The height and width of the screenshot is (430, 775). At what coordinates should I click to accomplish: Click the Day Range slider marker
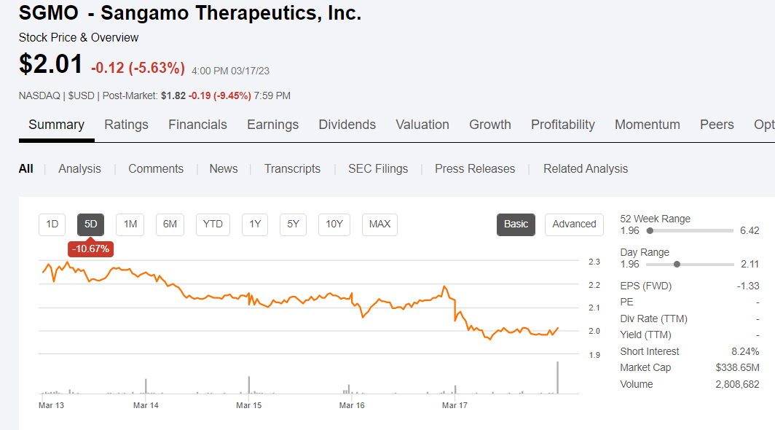[677, 264]
